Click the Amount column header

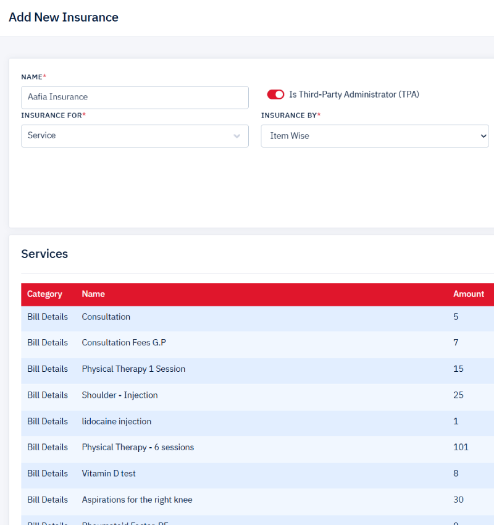[x=468, y=294]
